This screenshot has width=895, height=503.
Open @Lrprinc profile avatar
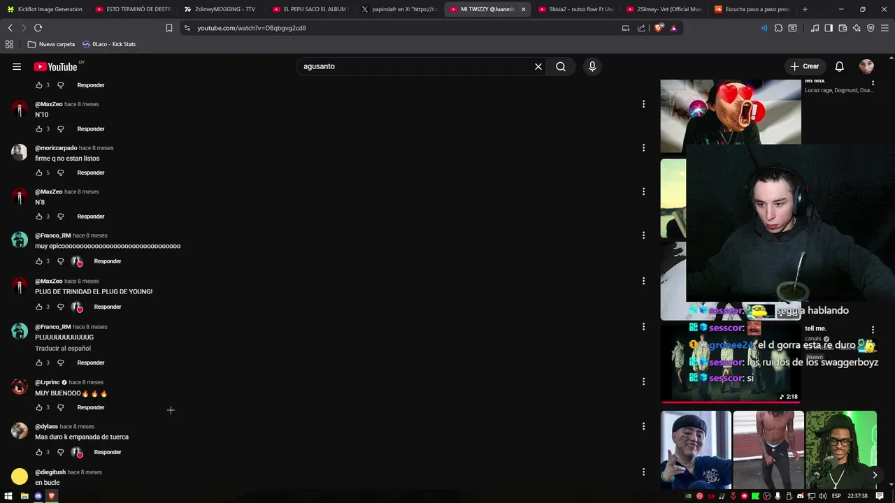pos(20,387)
